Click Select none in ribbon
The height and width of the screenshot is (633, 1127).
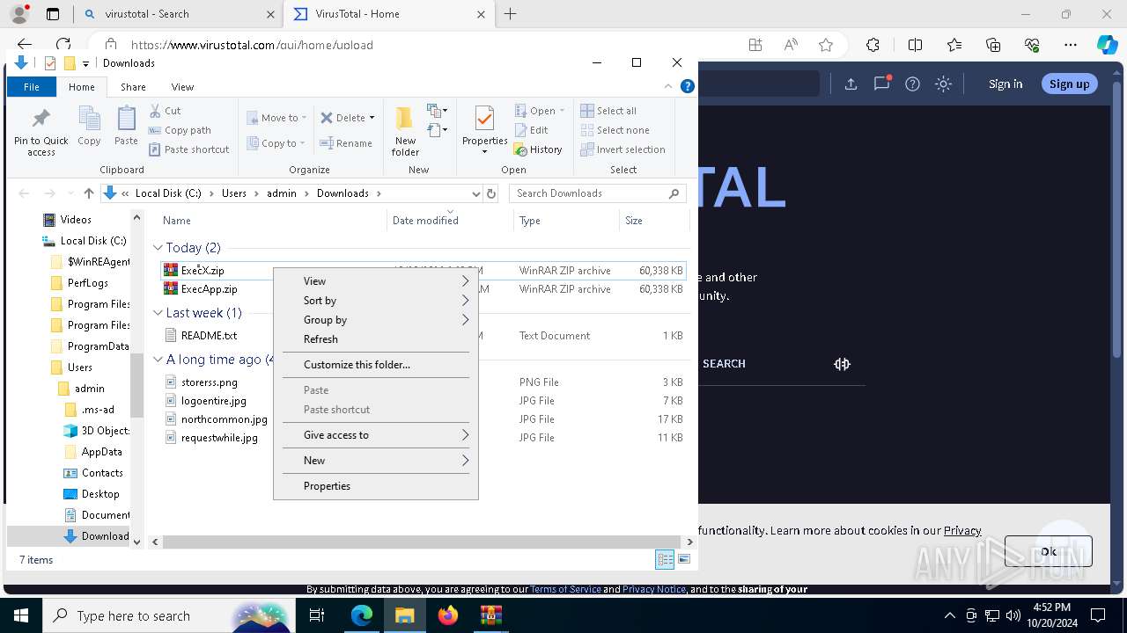click(615, 130)
